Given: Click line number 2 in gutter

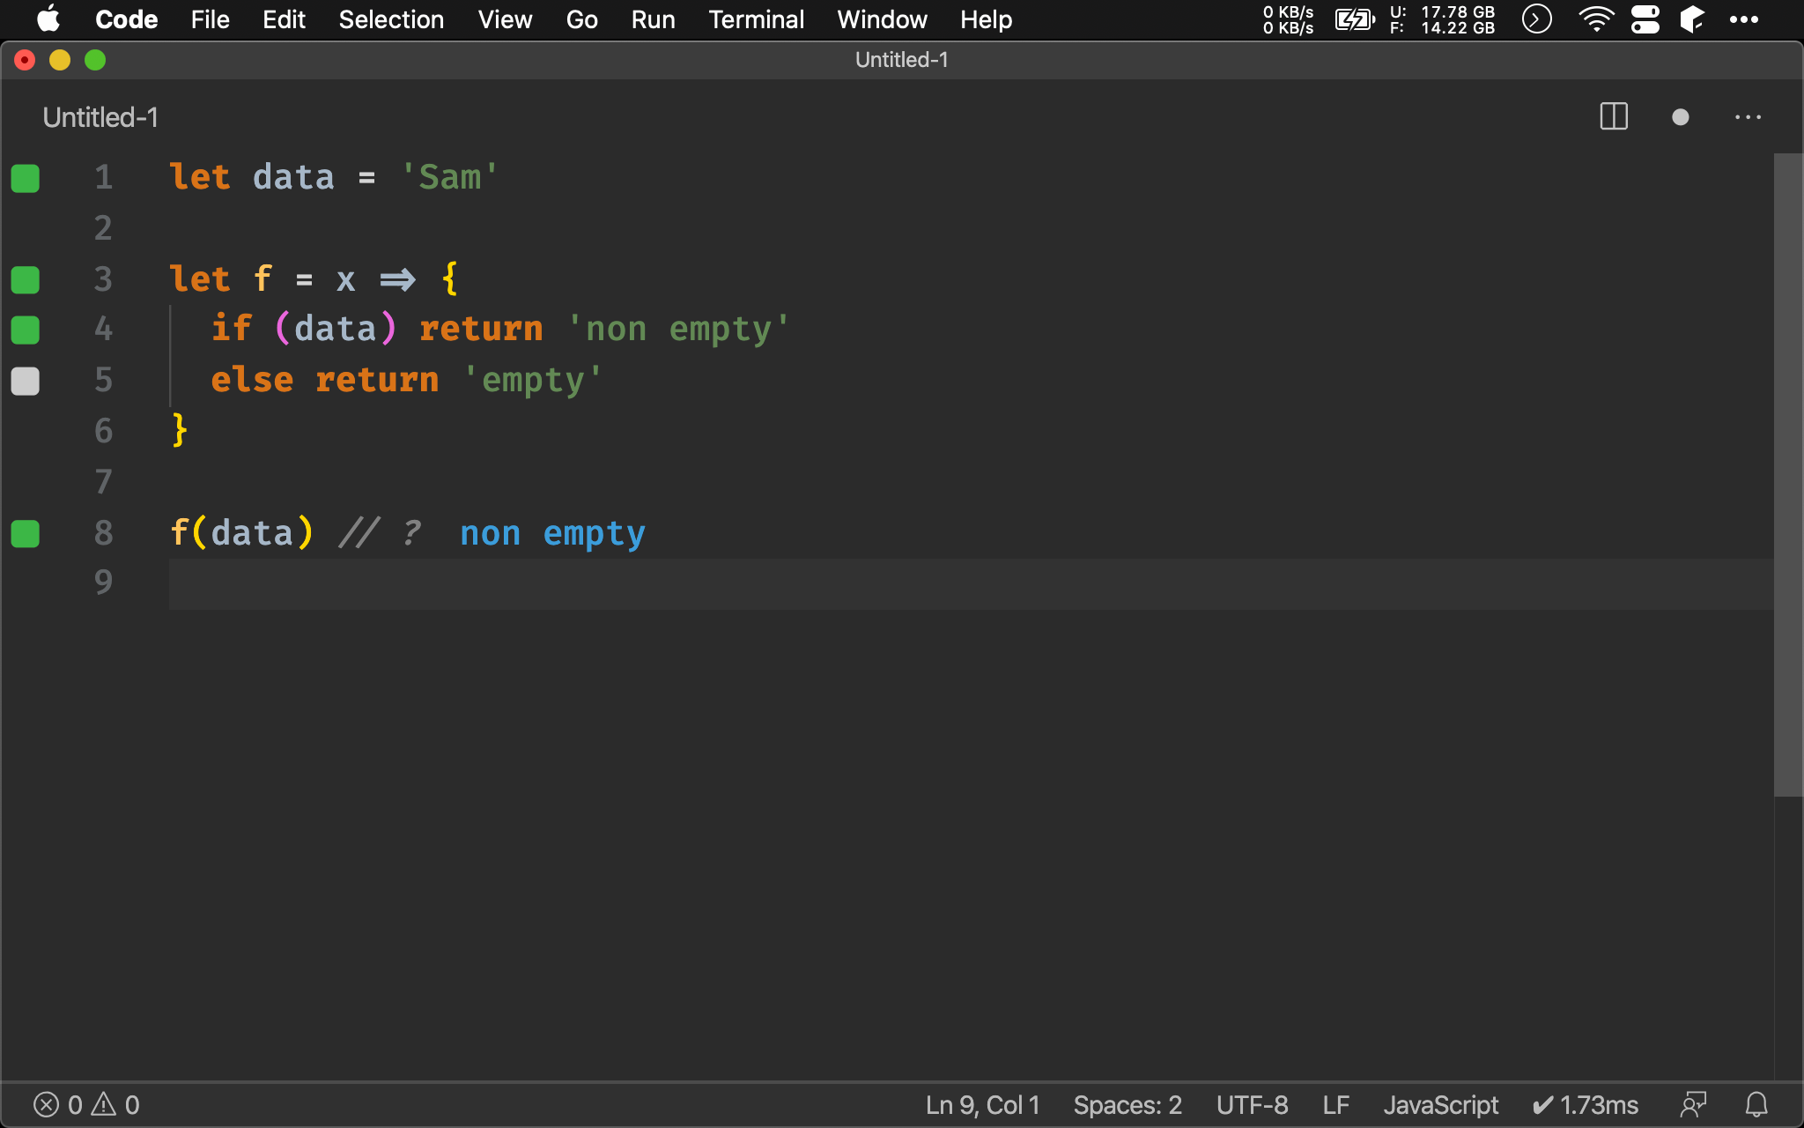Looking at the screenshot, I should [x=104, y=228].
